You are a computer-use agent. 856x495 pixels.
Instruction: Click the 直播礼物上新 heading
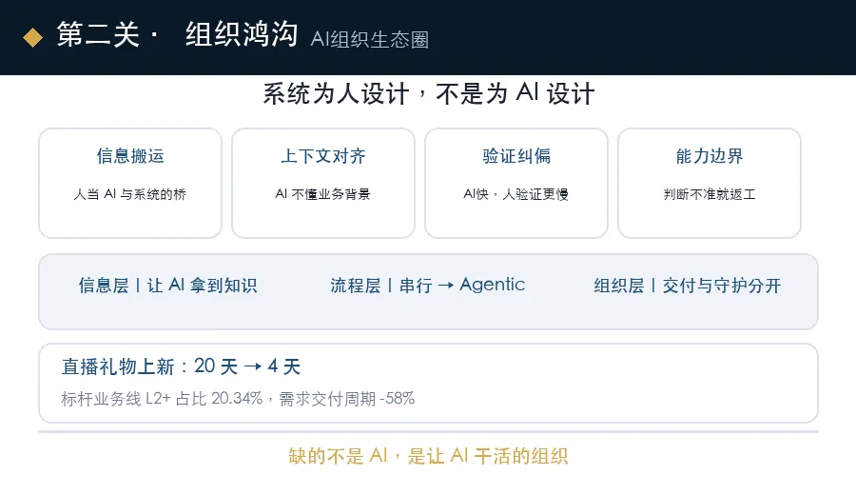point(118,366)
